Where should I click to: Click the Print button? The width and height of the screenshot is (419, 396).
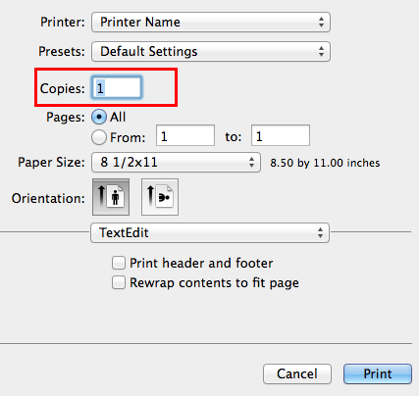tap(378, 373)
